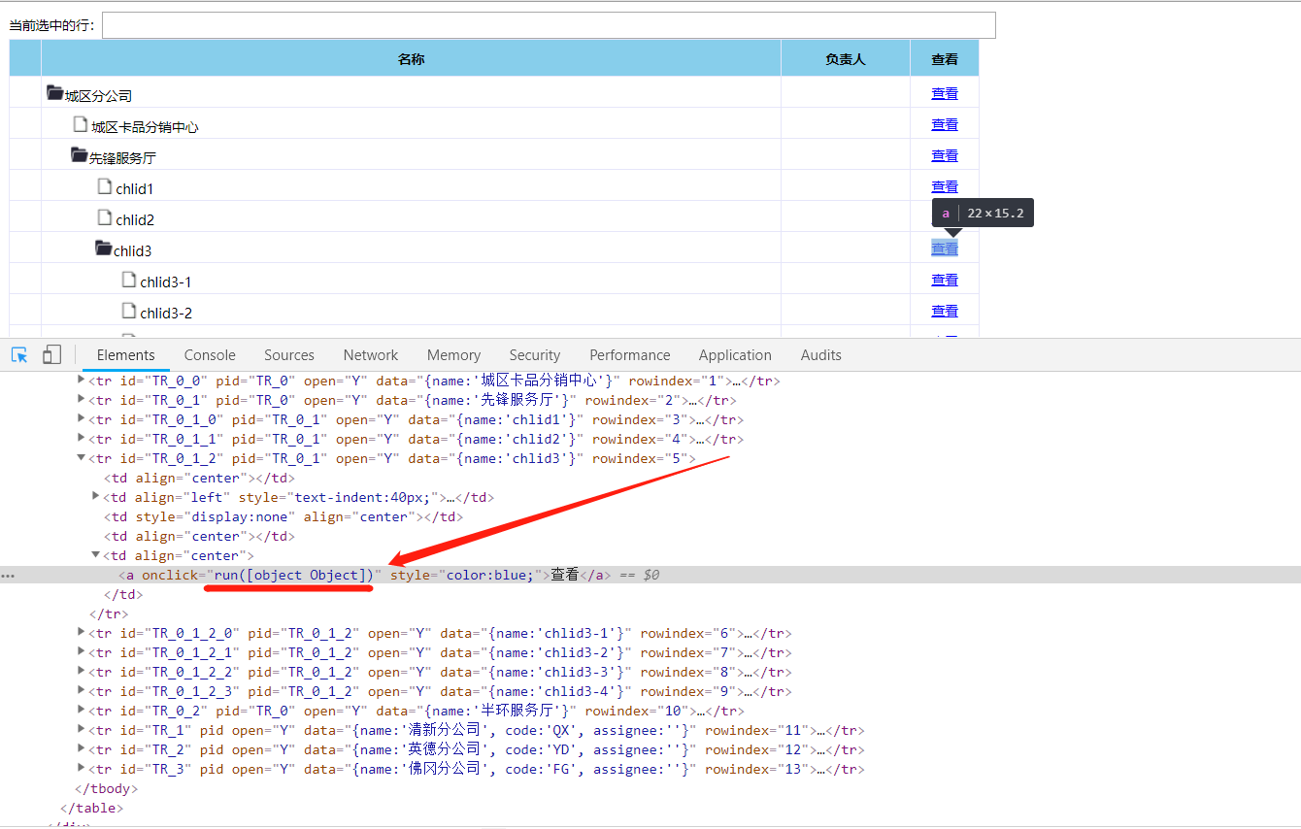
Task: Expand the tr node TR_0_1_1
Action: click(81, 439)
